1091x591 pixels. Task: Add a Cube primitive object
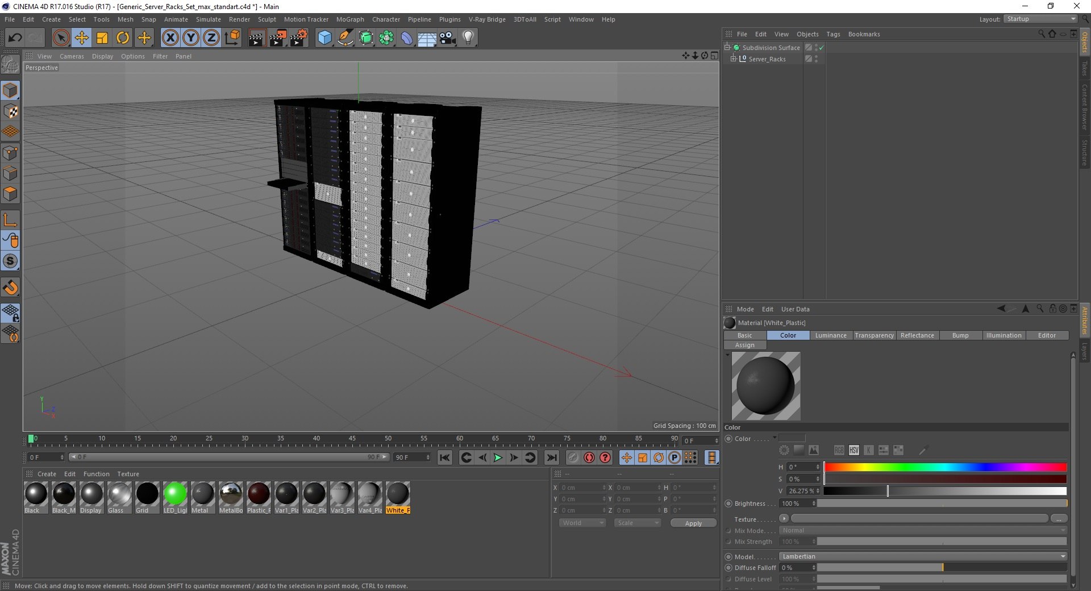point(324,38)
